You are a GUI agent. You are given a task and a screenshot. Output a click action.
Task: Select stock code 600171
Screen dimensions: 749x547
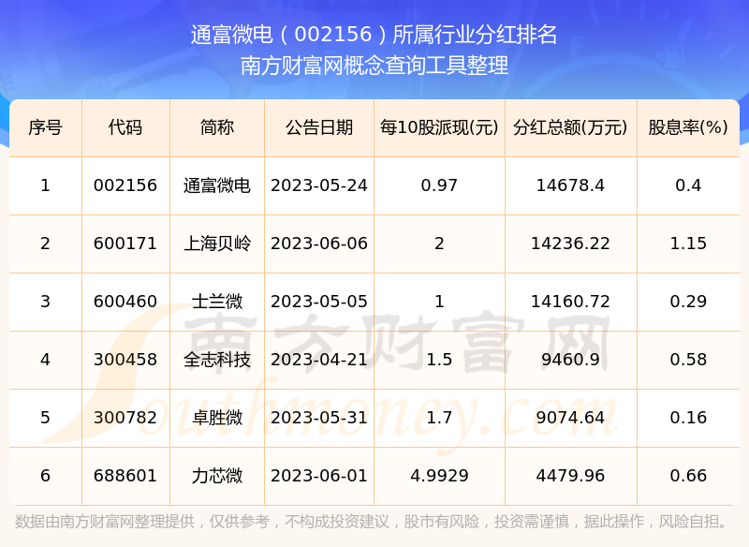[125, 244]
